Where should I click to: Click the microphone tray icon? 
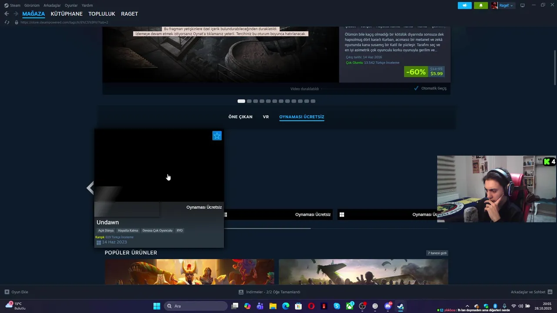click(x=504, y=306)
